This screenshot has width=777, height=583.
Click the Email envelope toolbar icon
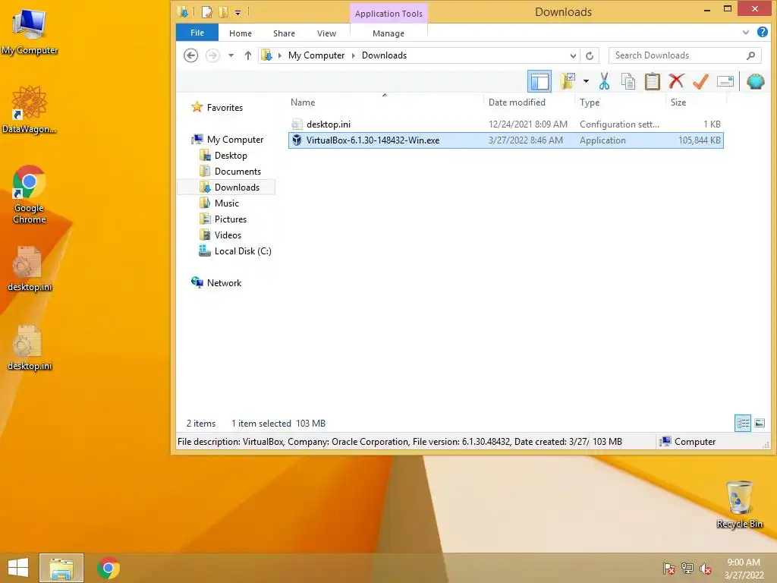725,81
